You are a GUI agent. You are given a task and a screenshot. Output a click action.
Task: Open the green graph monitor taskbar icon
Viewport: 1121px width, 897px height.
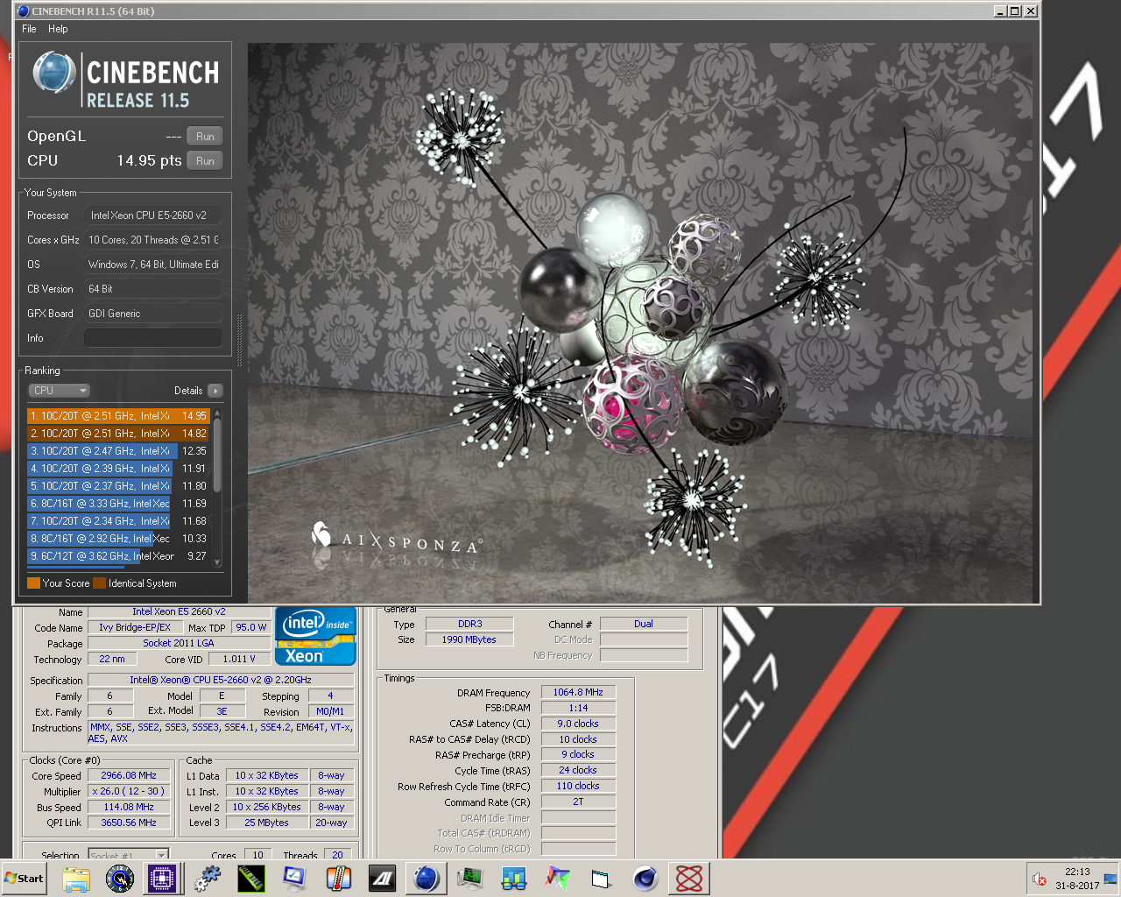tap(470, 879)
